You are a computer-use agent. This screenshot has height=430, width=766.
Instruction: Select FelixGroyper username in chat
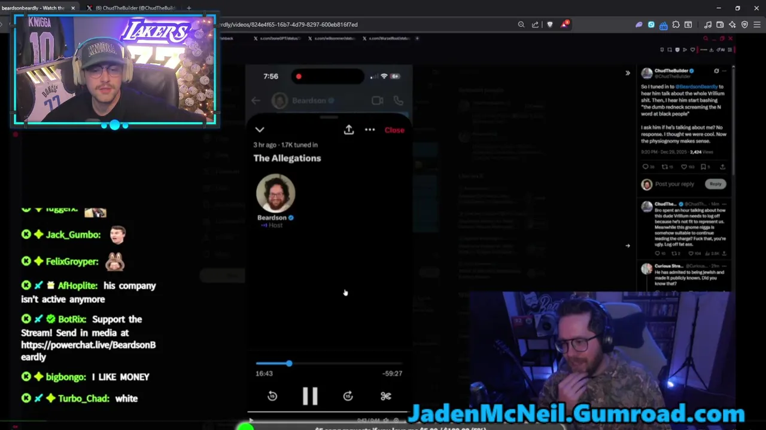72,262
